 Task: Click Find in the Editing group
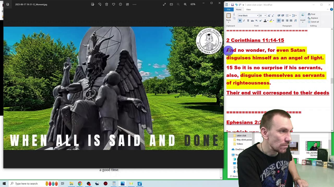[311, 14]
